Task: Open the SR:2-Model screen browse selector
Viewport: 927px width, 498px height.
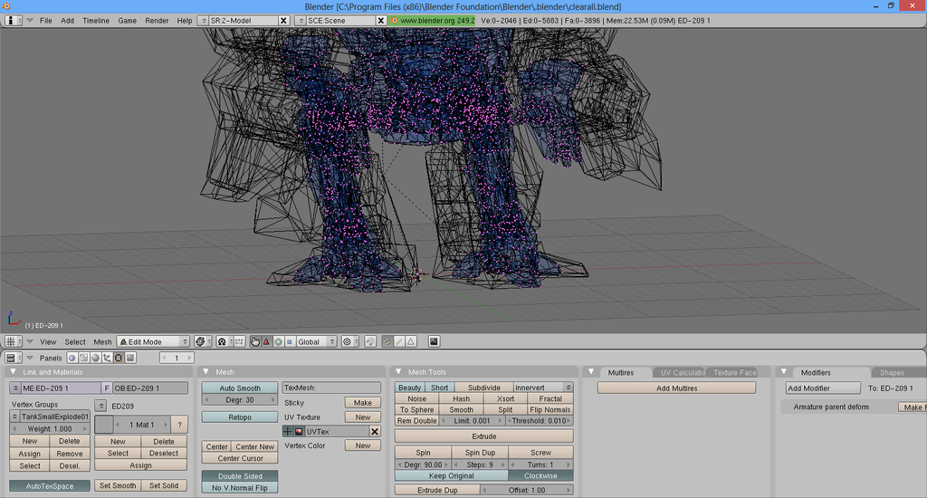Action: pos(205,20)
